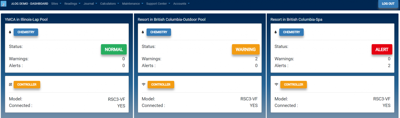Click the zLOG logo icon
This screenshot has height=118, width=400.
point(4,4)
